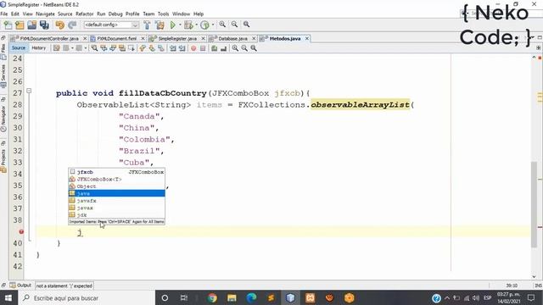This screenshot has width=543, height=305.
Task: Click the Find Next Occurrence icon
Action: [113, 48]
